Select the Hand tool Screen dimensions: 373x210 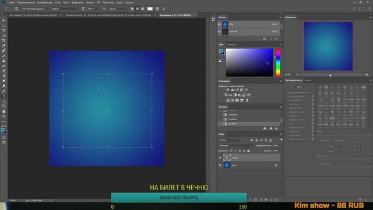tap(3, 111)
